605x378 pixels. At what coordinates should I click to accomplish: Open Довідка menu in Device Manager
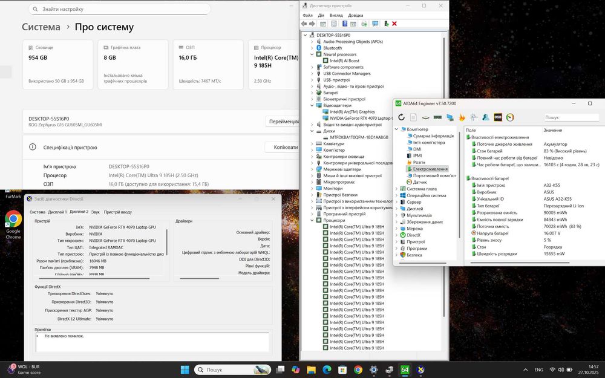[x=355, y=16]
